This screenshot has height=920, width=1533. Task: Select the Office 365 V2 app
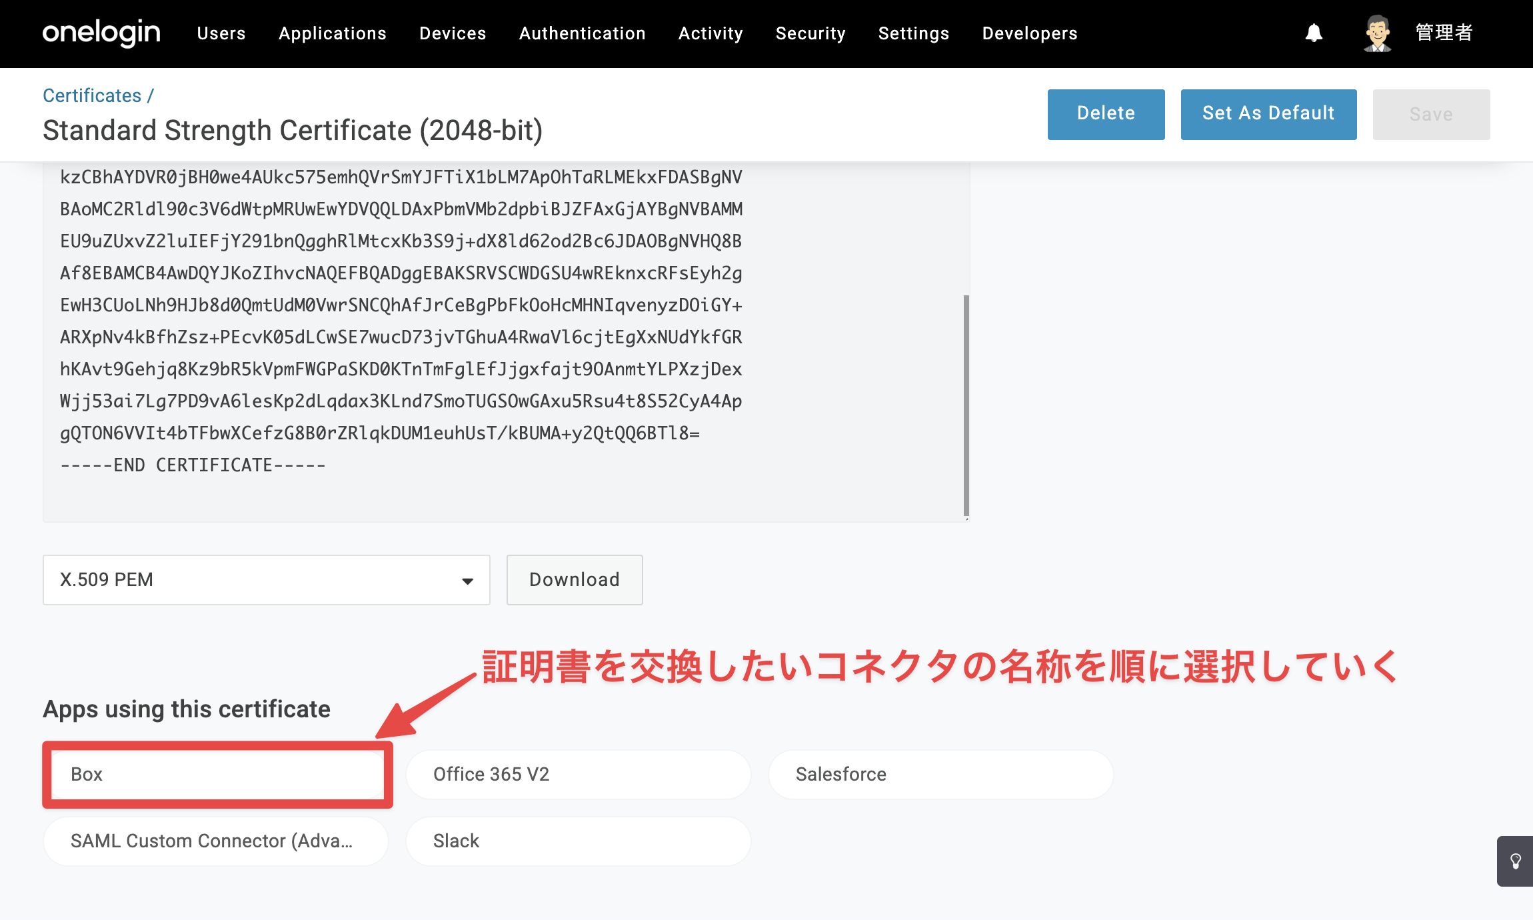(579, 775)
